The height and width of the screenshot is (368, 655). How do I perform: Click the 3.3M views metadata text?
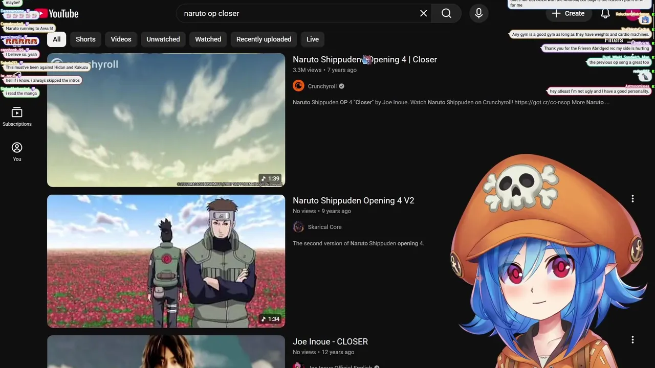307,70
